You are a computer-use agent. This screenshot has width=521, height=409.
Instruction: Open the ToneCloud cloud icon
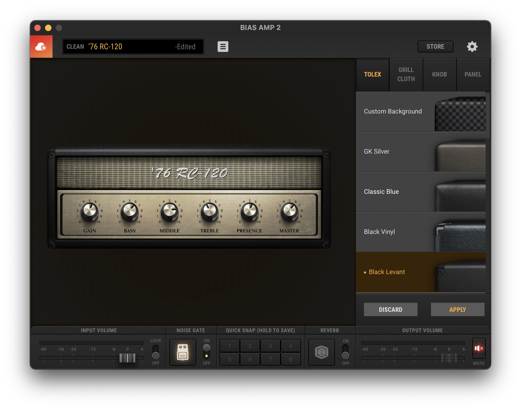pos(41,47)
